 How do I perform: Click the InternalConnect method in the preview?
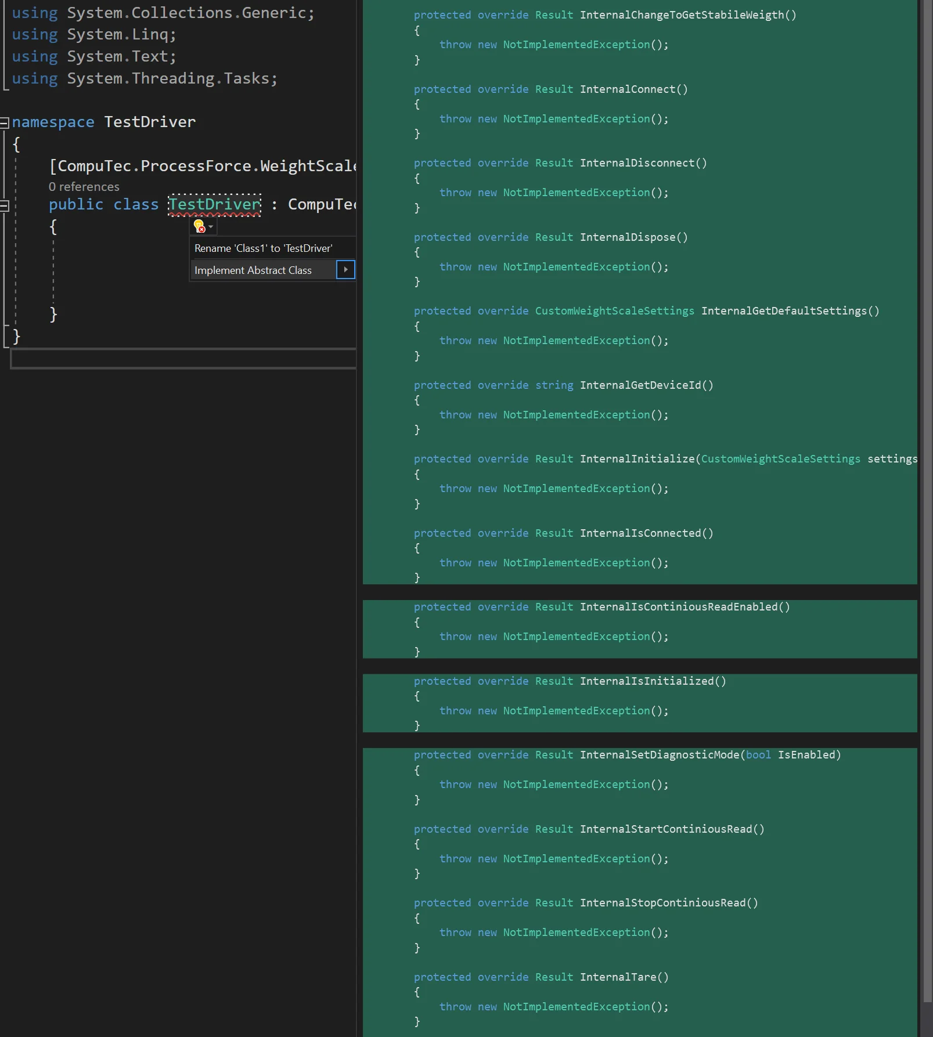point(633,89)
